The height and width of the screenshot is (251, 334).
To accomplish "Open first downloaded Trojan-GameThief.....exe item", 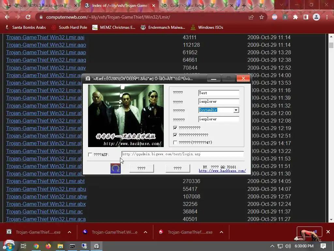I will point(34,232).
